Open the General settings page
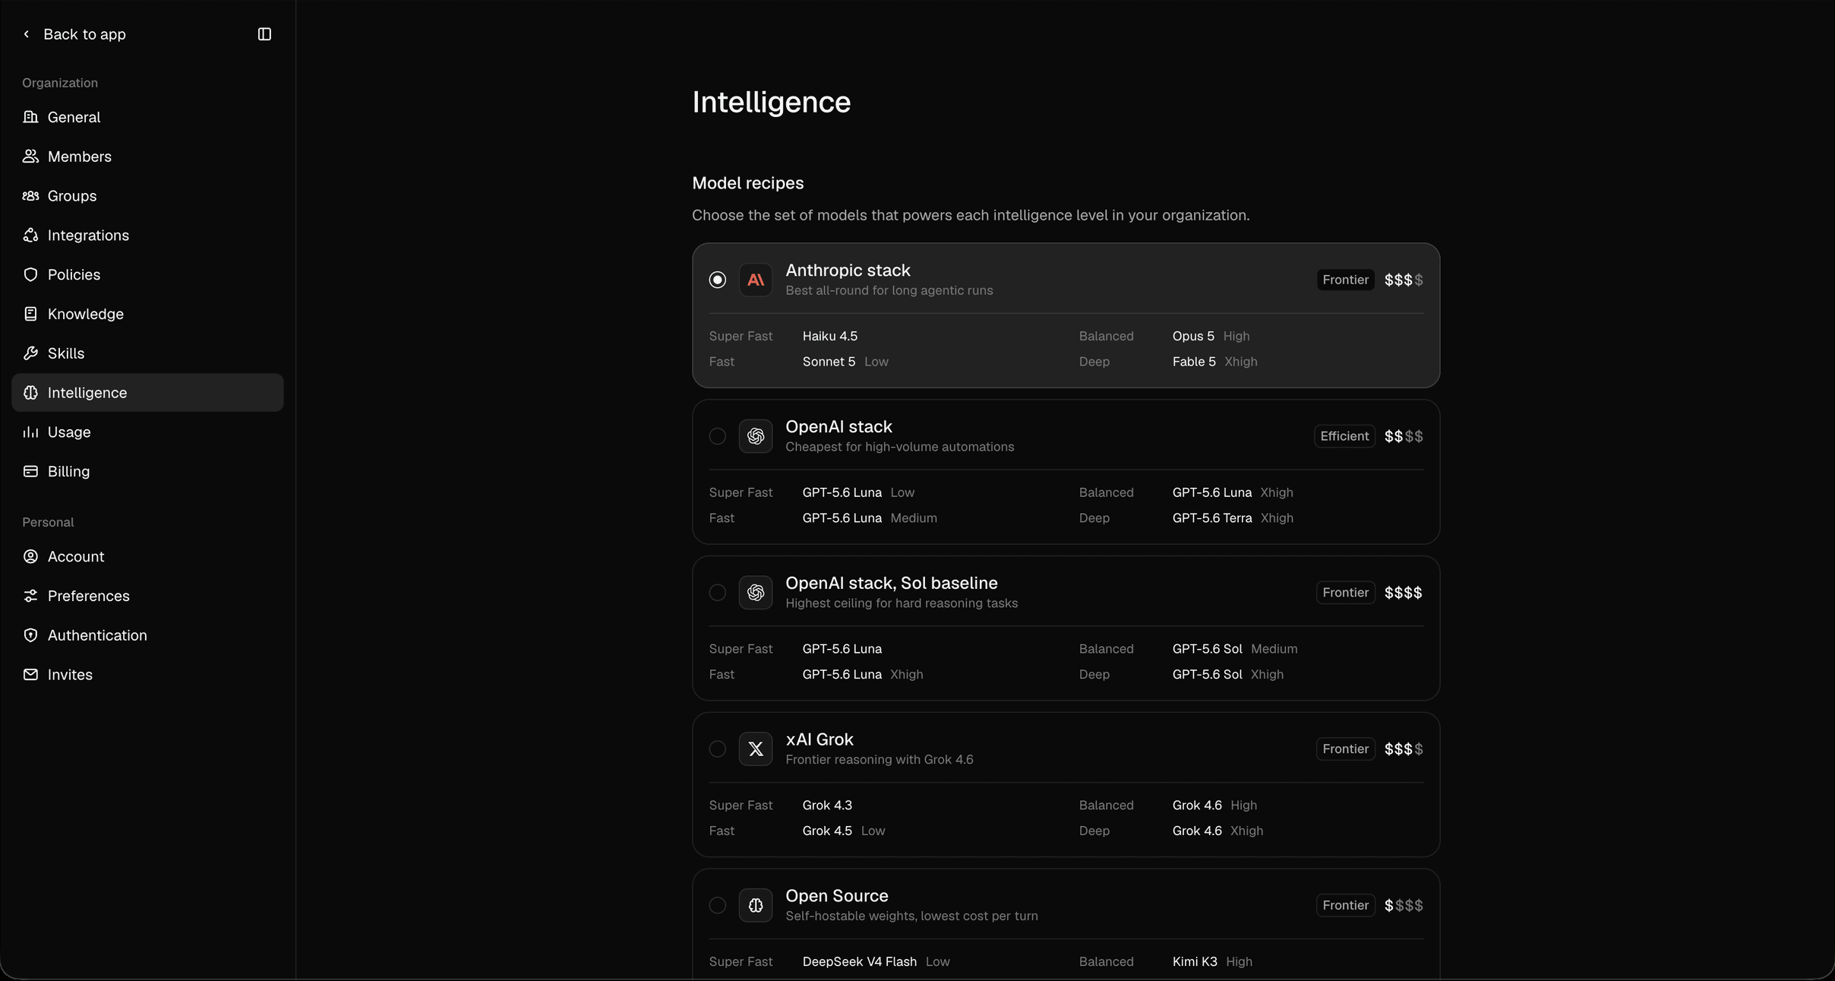This screenshot has width=1835, height=981. pos(147,117)
